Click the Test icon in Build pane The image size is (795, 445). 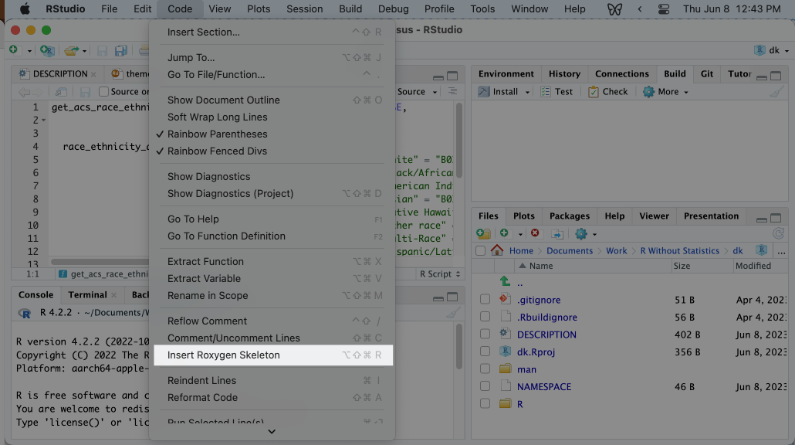[546, 92]
